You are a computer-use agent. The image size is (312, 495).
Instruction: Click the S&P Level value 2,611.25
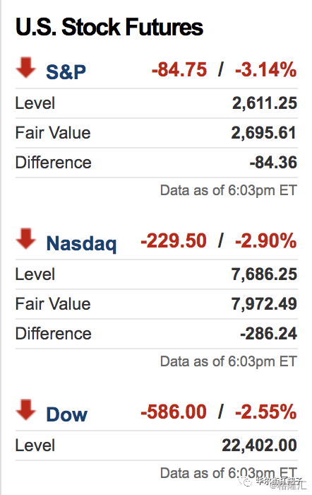click(265, 103)
